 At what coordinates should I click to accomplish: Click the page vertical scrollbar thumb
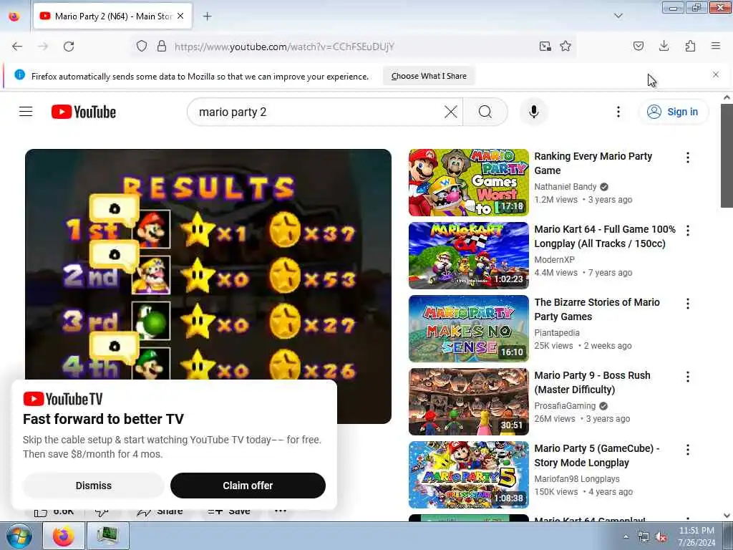click(x=727, y=155)
